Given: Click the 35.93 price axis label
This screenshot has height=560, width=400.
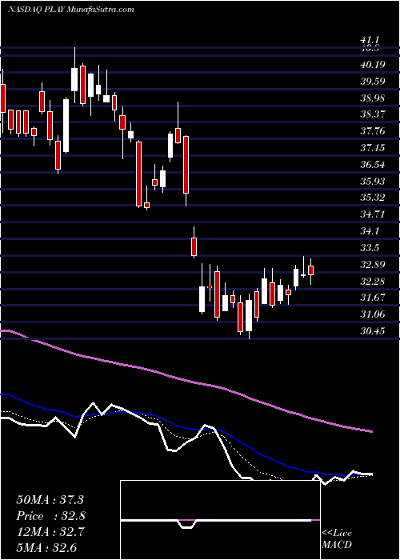Looking at the screenshot, I should point(373,181).
